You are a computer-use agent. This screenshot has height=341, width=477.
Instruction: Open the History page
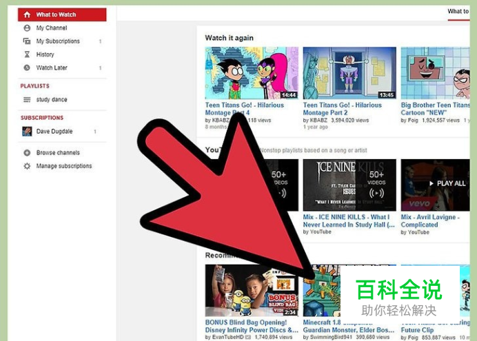point(45,54)
